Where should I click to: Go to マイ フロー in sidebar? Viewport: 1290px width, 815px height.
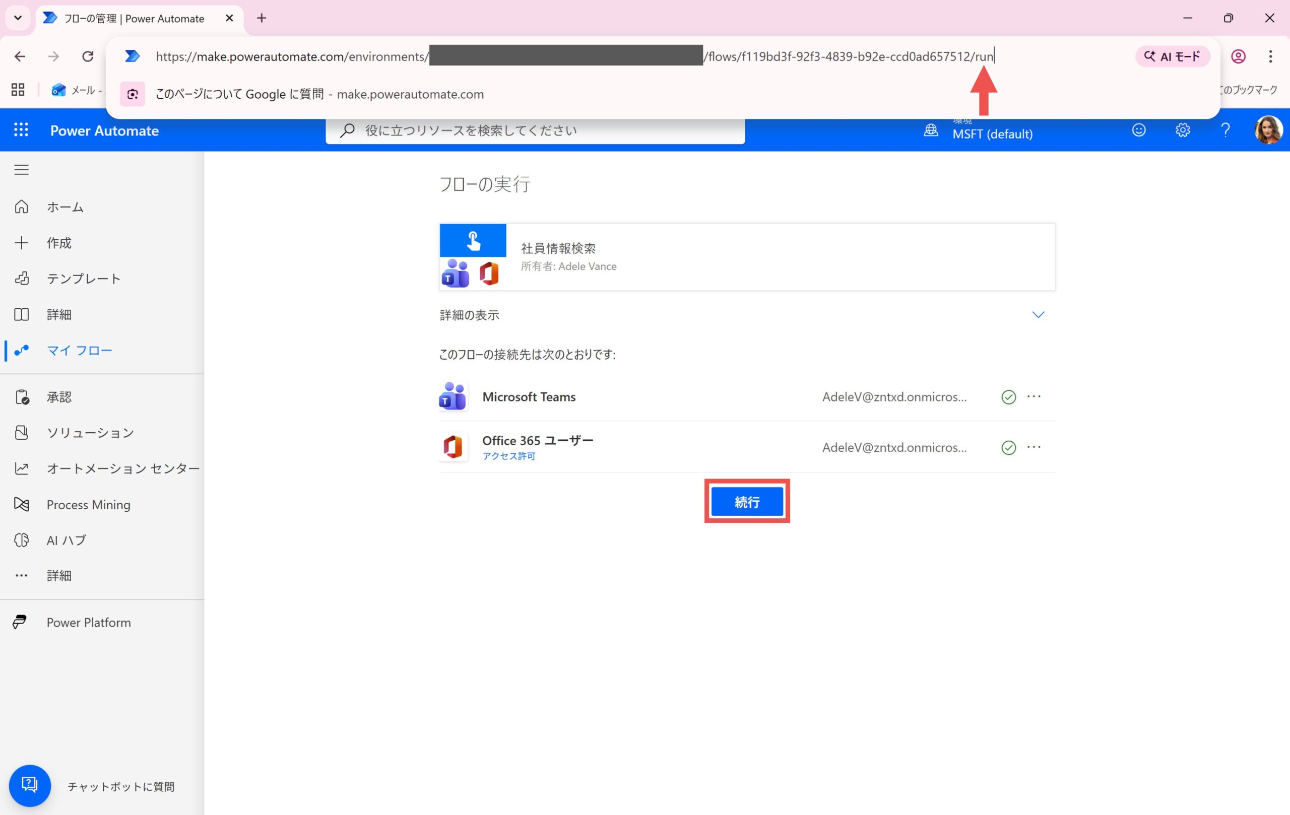click(x=79, y=351)
